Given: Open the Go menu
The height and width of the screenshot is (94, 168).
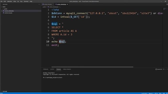Looking at the screenshot, I should pos(18,1).
